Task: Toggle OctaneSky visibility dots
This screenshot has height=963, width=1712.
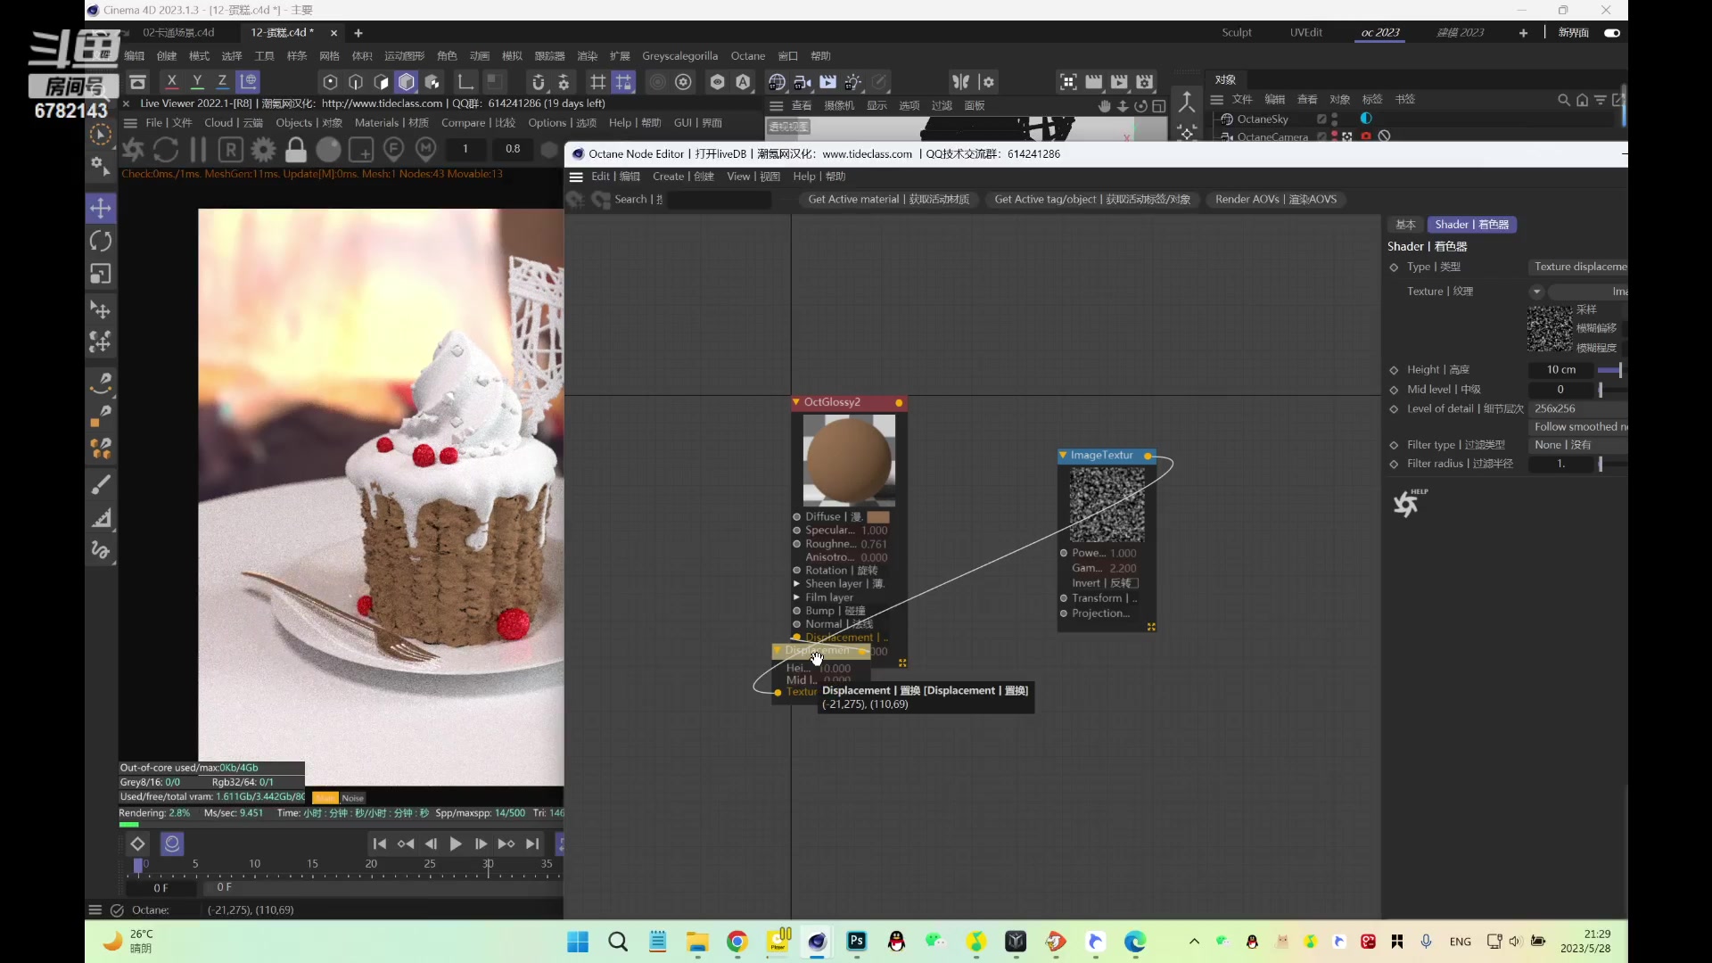Action: pos(1334,119)
